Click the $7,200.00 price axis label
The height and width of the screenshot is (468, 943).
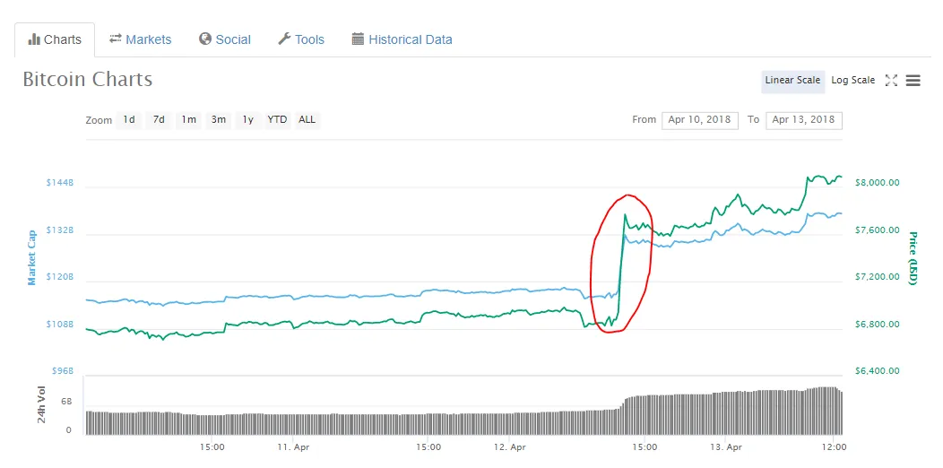pos(877,277)
